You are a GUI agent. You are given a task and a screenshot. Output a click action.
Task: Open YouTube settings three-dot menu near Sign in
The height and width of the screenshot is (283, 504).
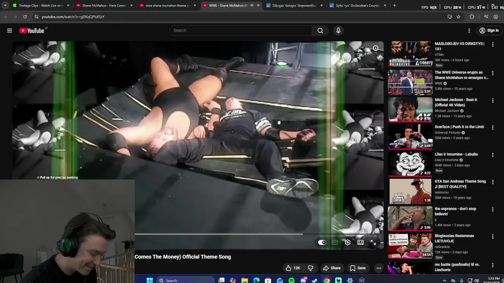pyautogui.click(x=469, y=30)
